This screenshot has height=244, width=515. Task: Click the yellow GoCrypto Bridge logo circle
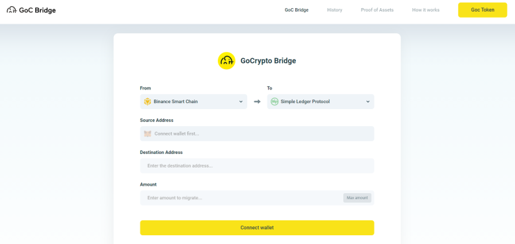pos(227,61)
